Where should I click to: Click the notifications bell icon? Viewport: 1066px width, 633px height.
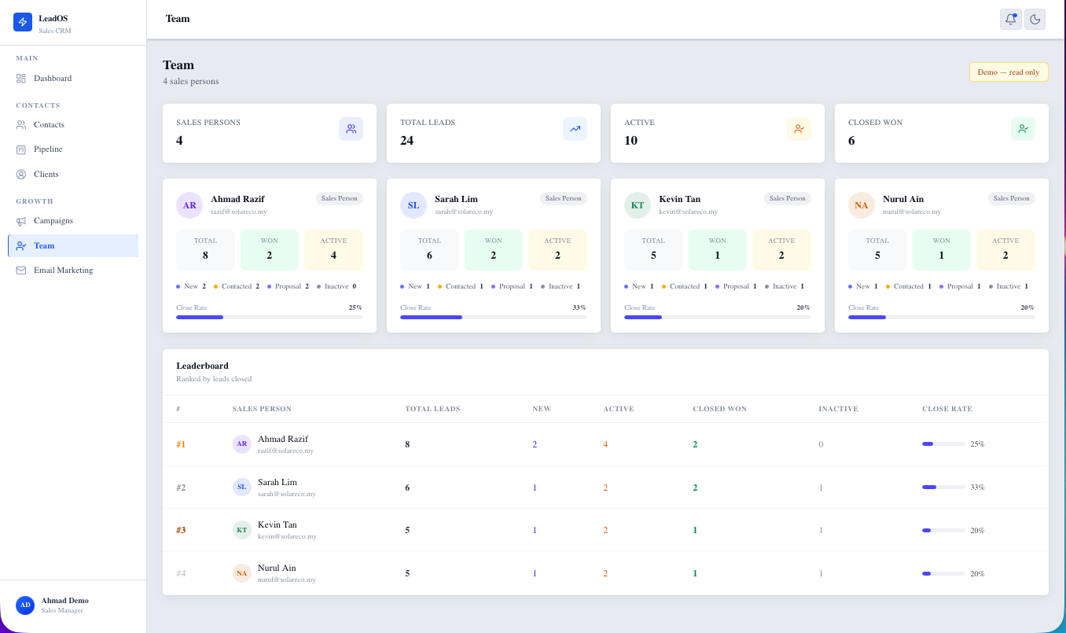pyautogui.click(x=1010, y=20)
